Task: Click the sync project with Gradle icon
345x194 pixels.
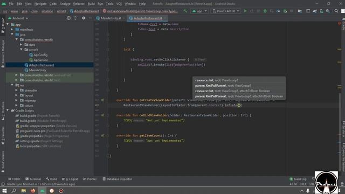Action: (x=315, y=11)
